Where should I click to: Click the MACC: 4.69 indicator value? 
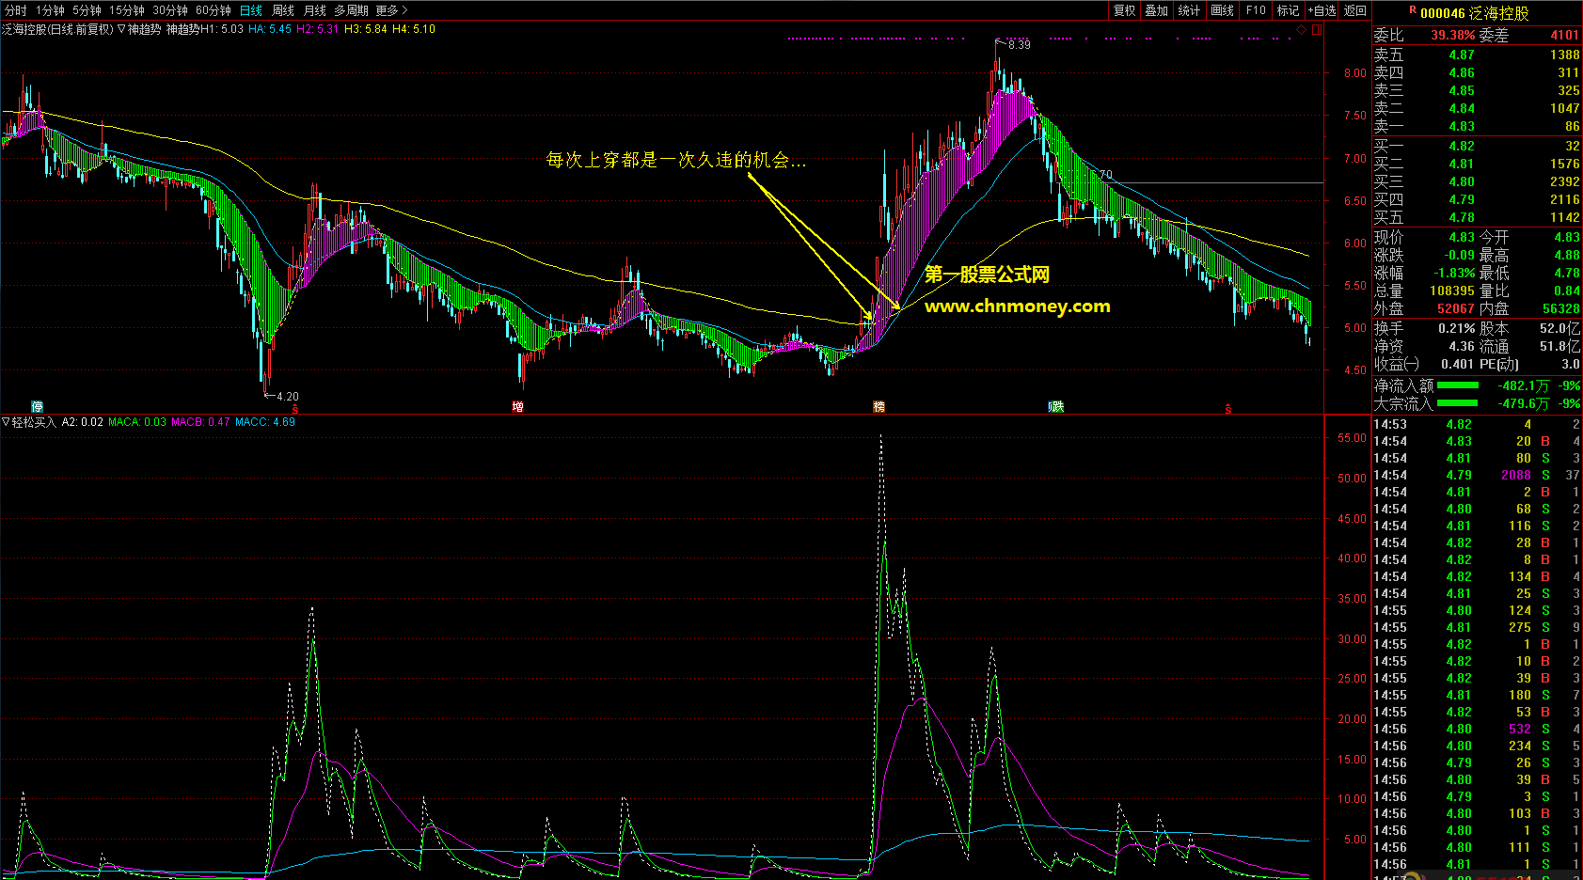click(x=265, y=422)
